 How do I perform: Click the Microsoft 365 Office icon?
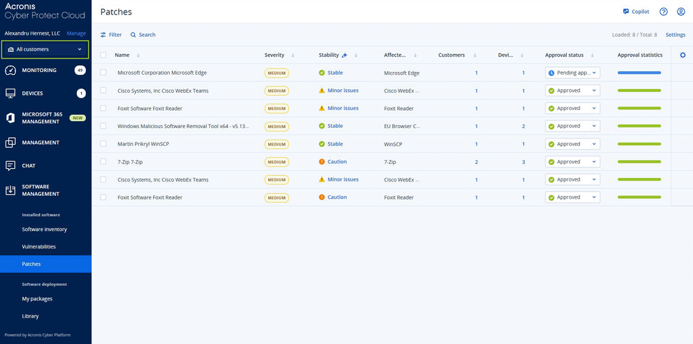point(10,118)
